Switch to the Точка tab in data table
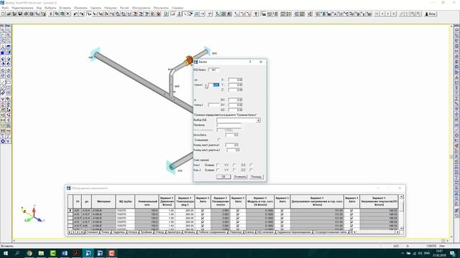Image resolution: width=460 pixels, height=258 pixels. [105, 232]
